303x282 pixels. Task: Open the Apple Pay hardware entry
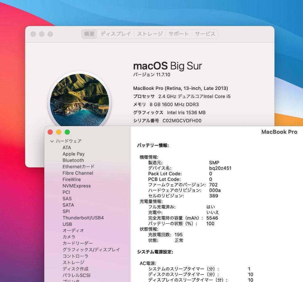[x=74, y=154]
